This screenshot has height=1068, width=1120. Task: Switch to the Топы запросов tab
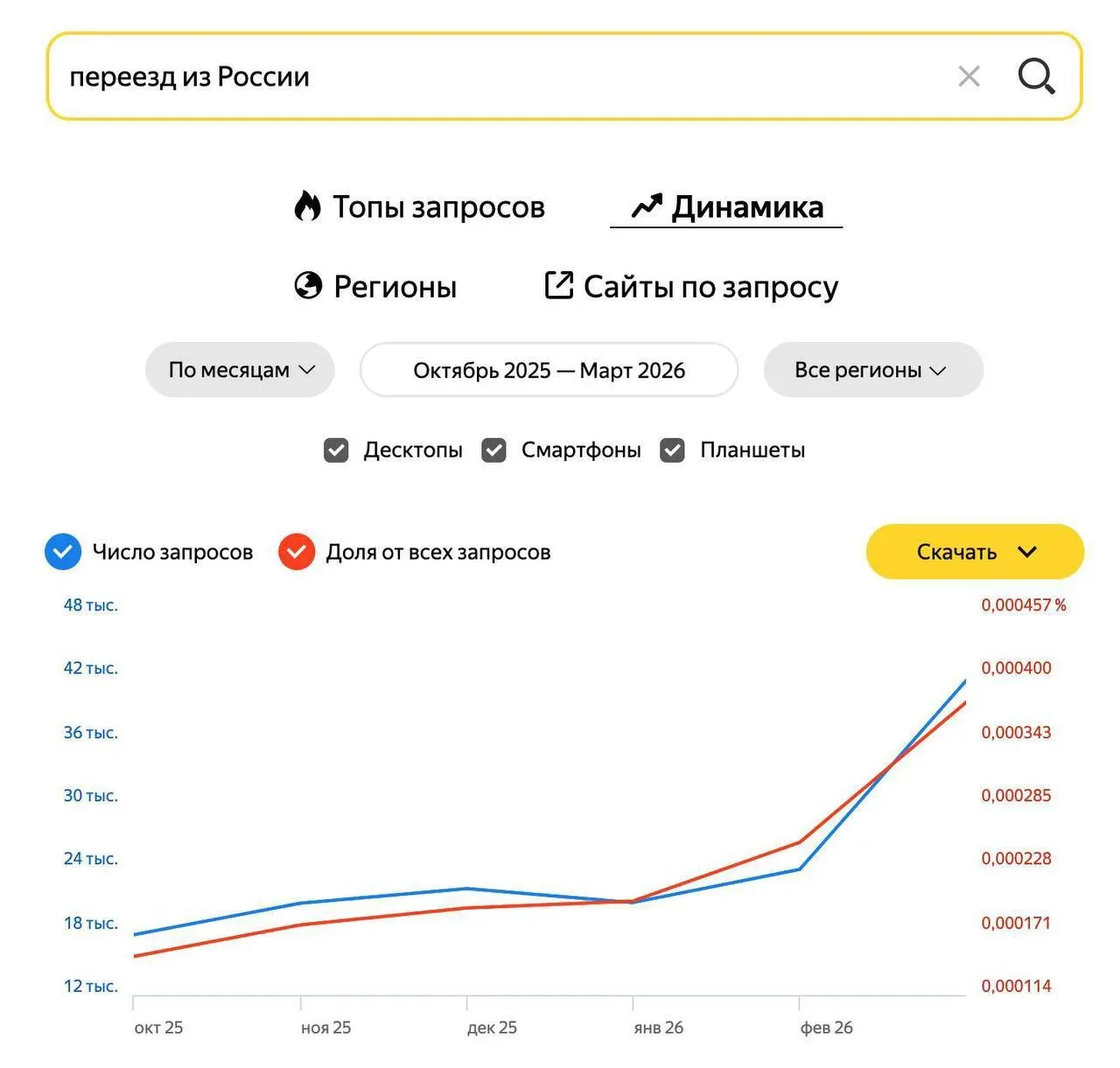[437, 207]
